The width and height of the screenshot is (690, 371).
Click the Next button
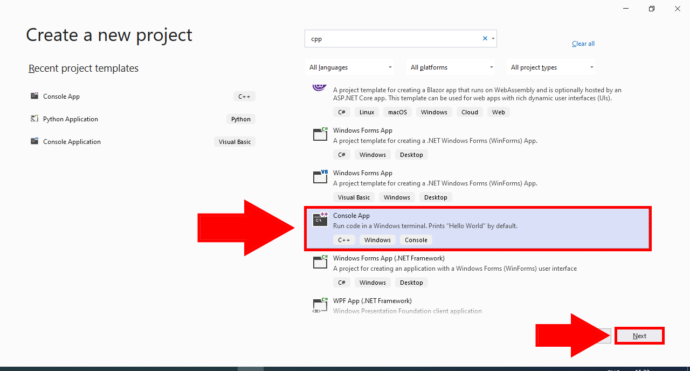coord(639,336)
